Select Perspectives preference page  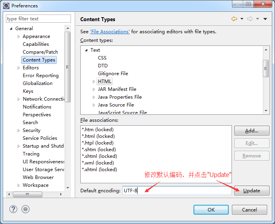pyautogui.click(x=37, y=115)
